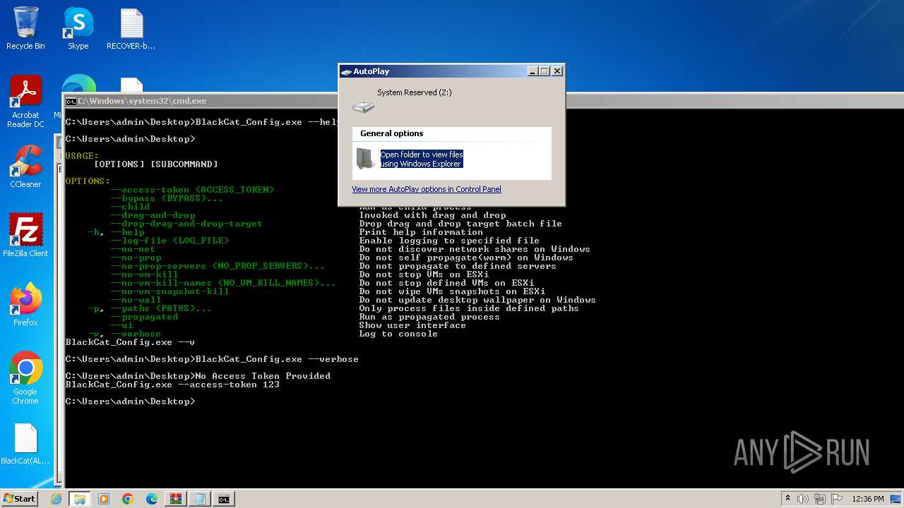Close the AutoPlay dialog

[x=557, y=71]
